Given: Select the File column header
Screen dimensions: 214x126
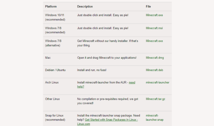Looking at the screenshot, I should [x=148, y=6].
